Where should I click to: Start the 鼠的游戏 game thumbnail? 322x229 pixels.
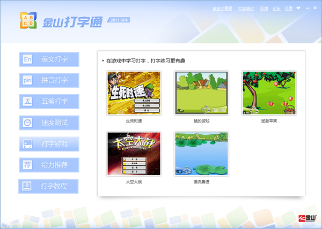(201, 93)
